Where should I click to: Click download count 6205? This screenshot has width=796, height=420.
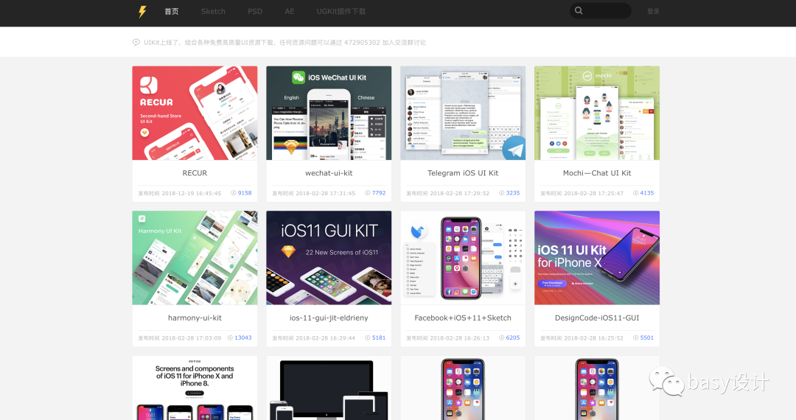pos(513,337)
